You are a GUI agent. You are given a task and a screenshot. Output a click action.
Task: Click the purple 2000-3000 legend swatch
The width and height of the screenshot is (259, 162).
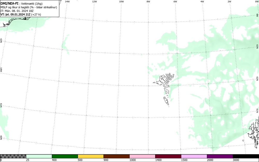click(220, 156)
